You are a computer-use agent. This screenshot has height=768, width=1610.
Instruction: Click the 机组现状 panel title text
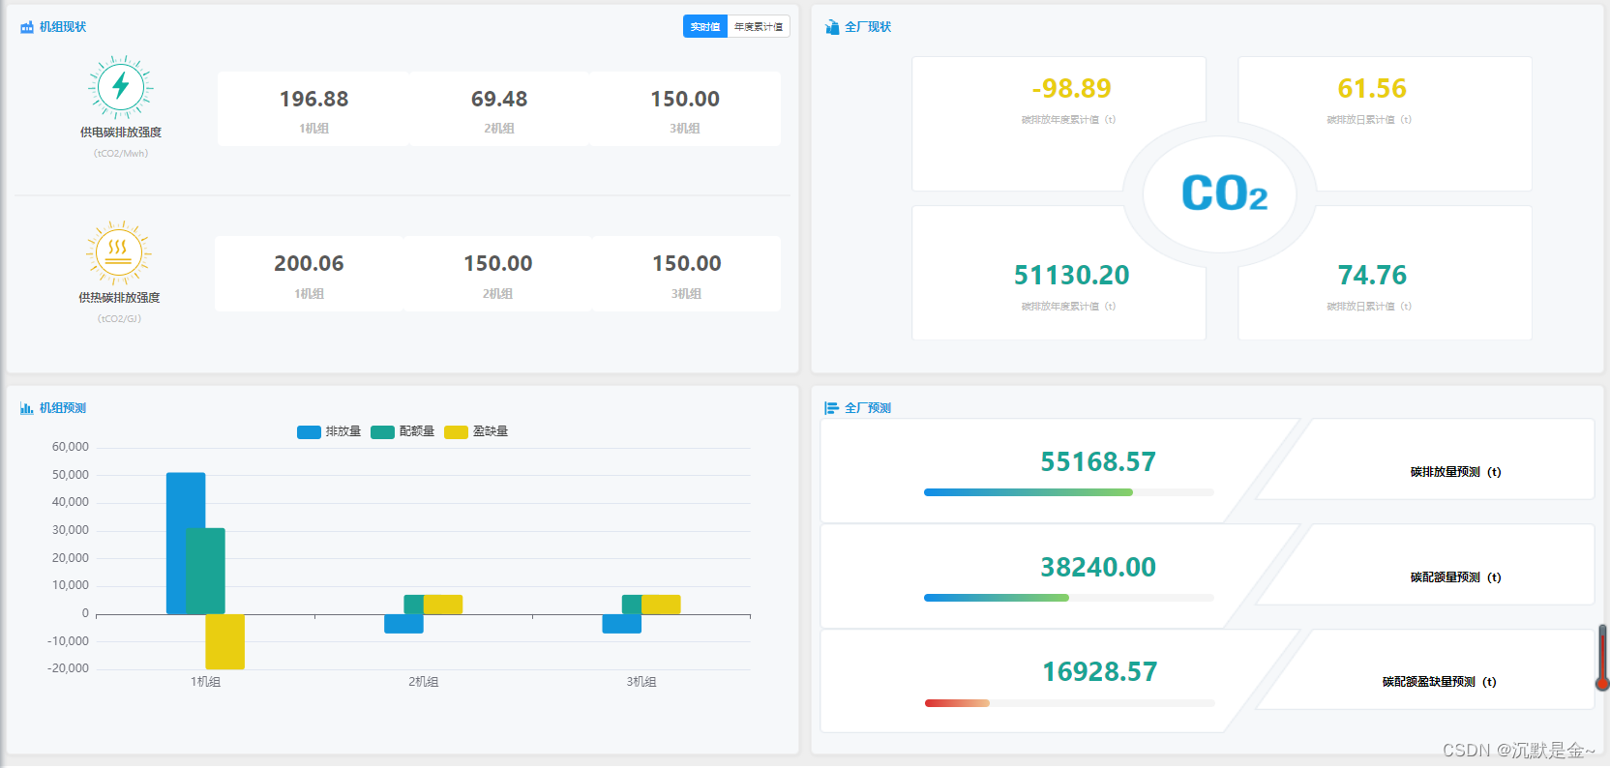coord(63,27)
